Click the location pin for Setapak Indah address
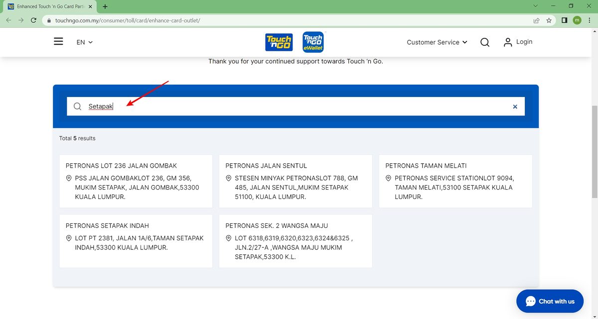Image resolution: width=598 pixels, height=319 pixels. tap(69, 238)
